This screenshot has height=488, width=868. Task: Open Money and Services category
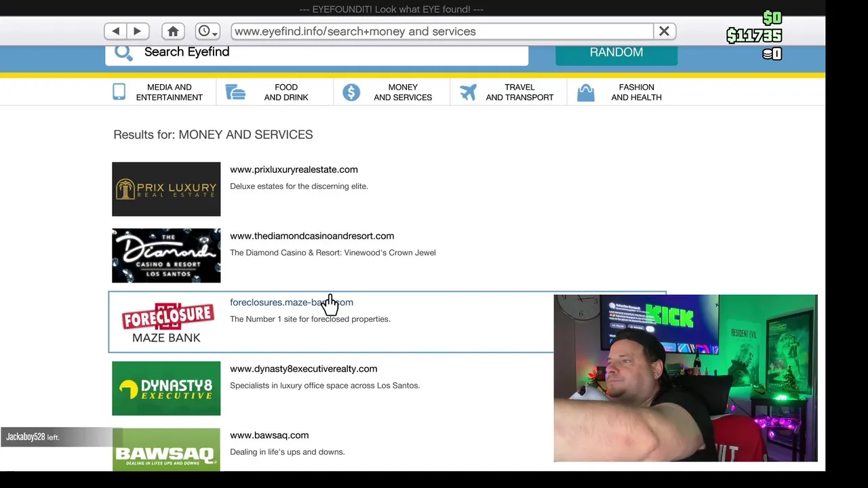coord(403,92)
